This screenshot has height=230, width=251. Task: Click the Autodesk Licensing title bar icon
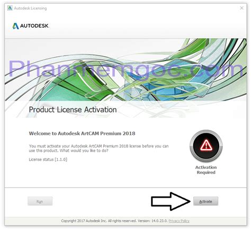[10, 8]
